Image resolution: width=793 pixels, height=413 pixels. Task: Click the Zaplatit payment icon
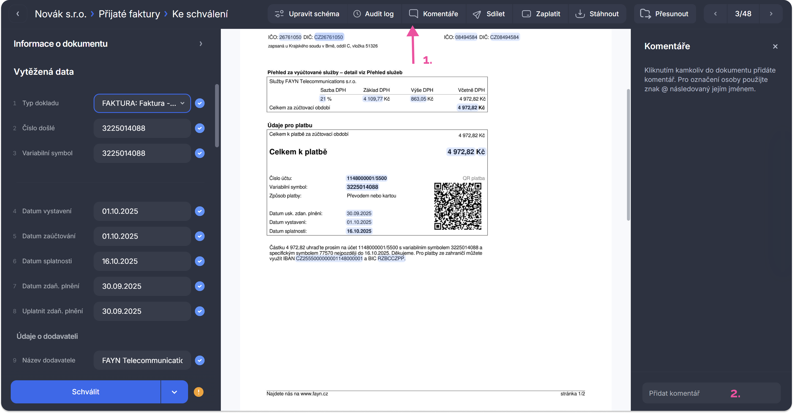[526, 14]
